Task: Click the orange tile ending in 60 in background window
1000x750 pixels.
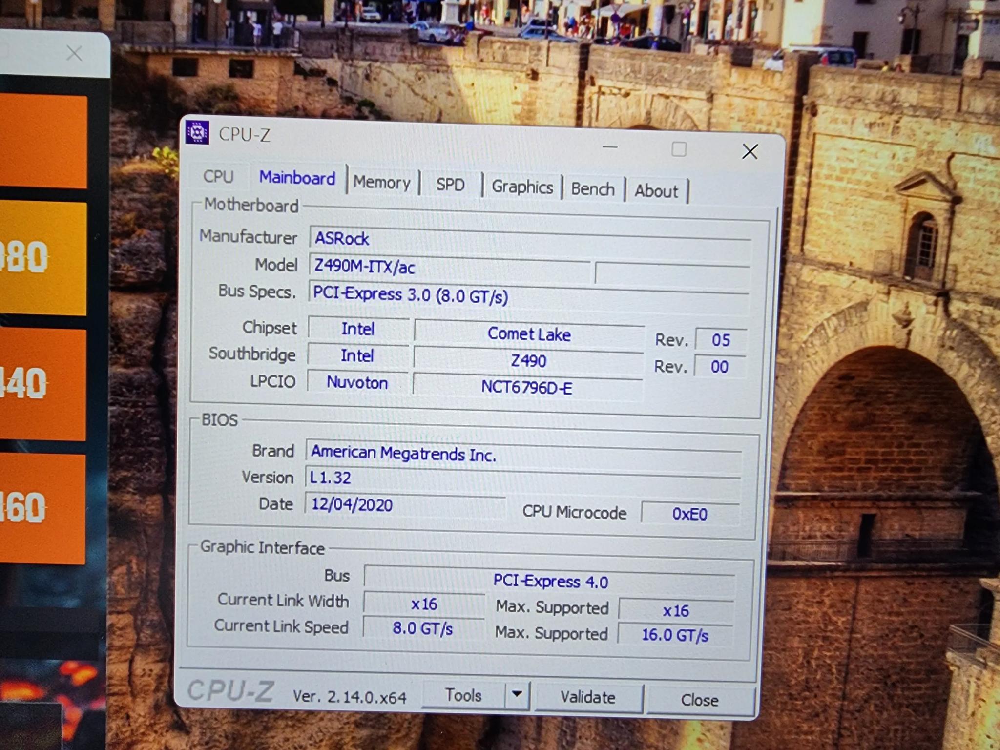Action: tap(42, 508)
